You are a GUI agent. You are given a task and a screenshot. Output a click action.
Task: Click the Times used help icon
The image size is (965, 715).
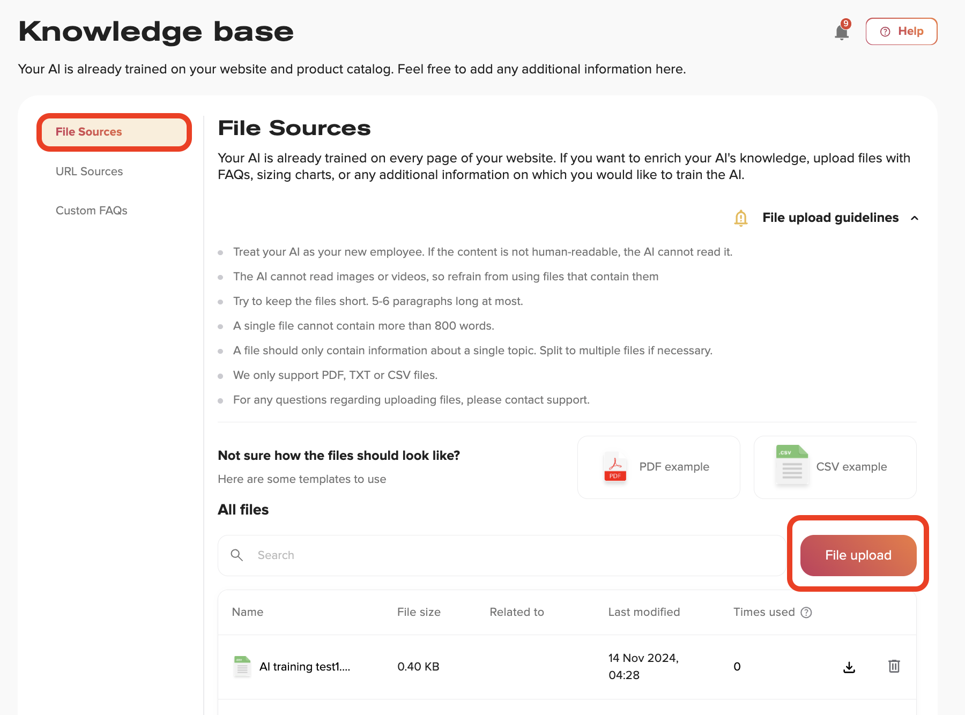pyautogui.click(x=806, y=613)
